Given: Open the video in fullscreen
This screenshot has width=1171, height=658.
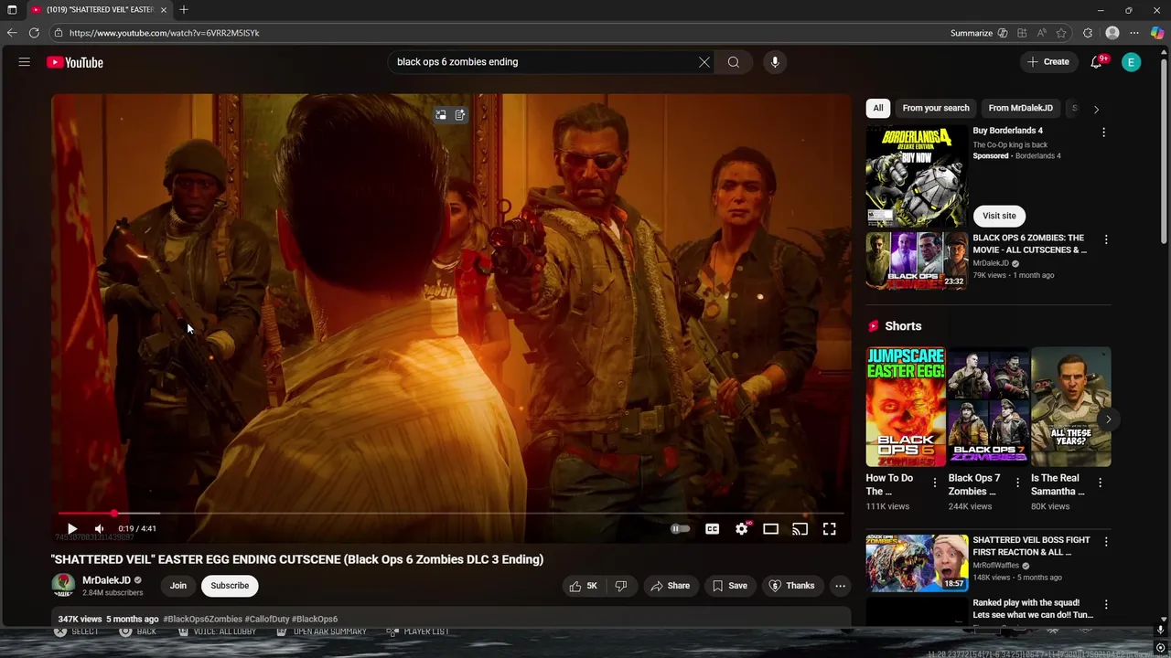Looking at the screenshot, I should click(x=829, y=528).
